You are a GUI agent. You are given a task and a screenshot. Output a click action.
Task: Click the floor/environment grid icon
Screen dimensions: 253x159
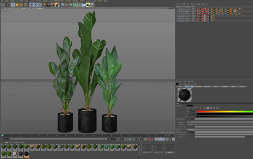83,5
